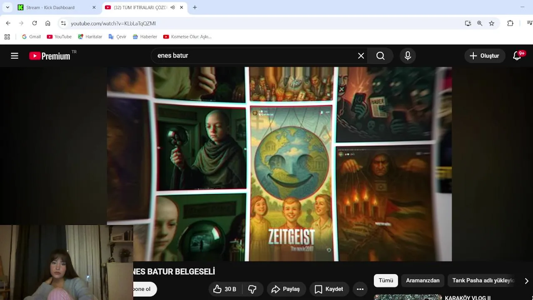The height and width of the screenshot is (300, 533).
Task: Run search with the magnifier button
Action: pyautogui.click(x=381, y=56)
